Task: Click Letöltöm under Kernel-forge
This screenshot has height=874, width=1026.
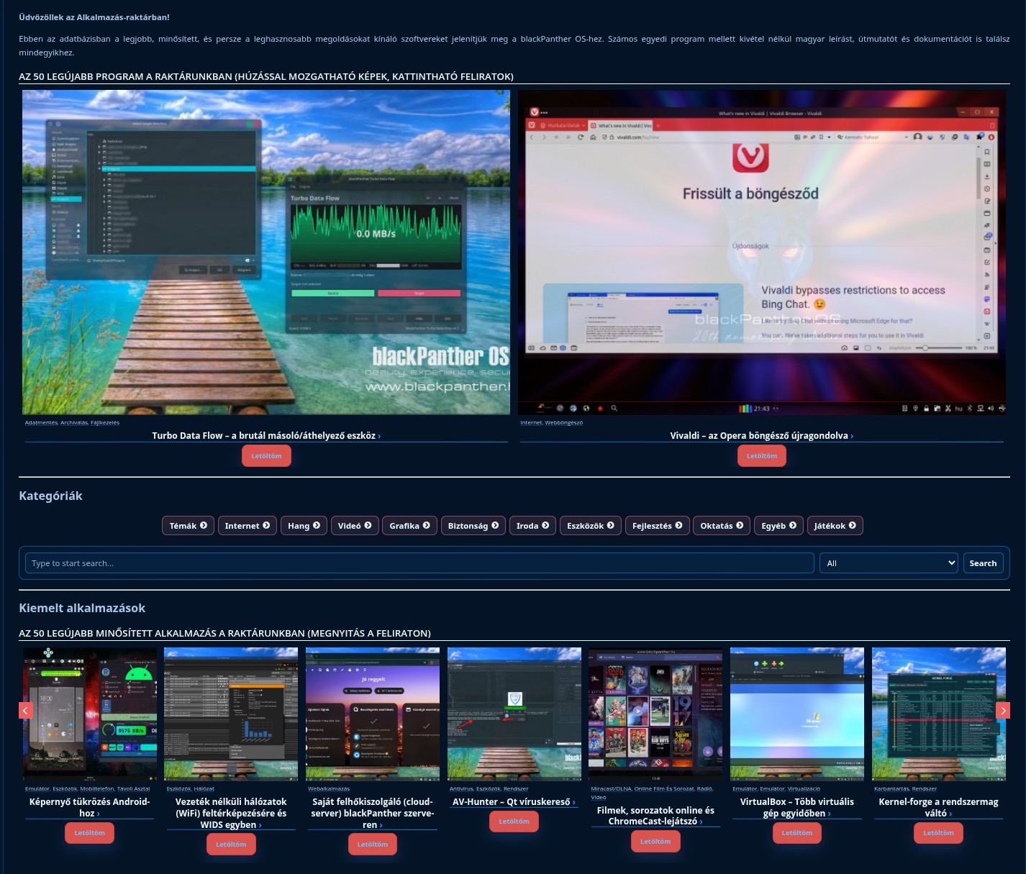Action: (939, 833)
